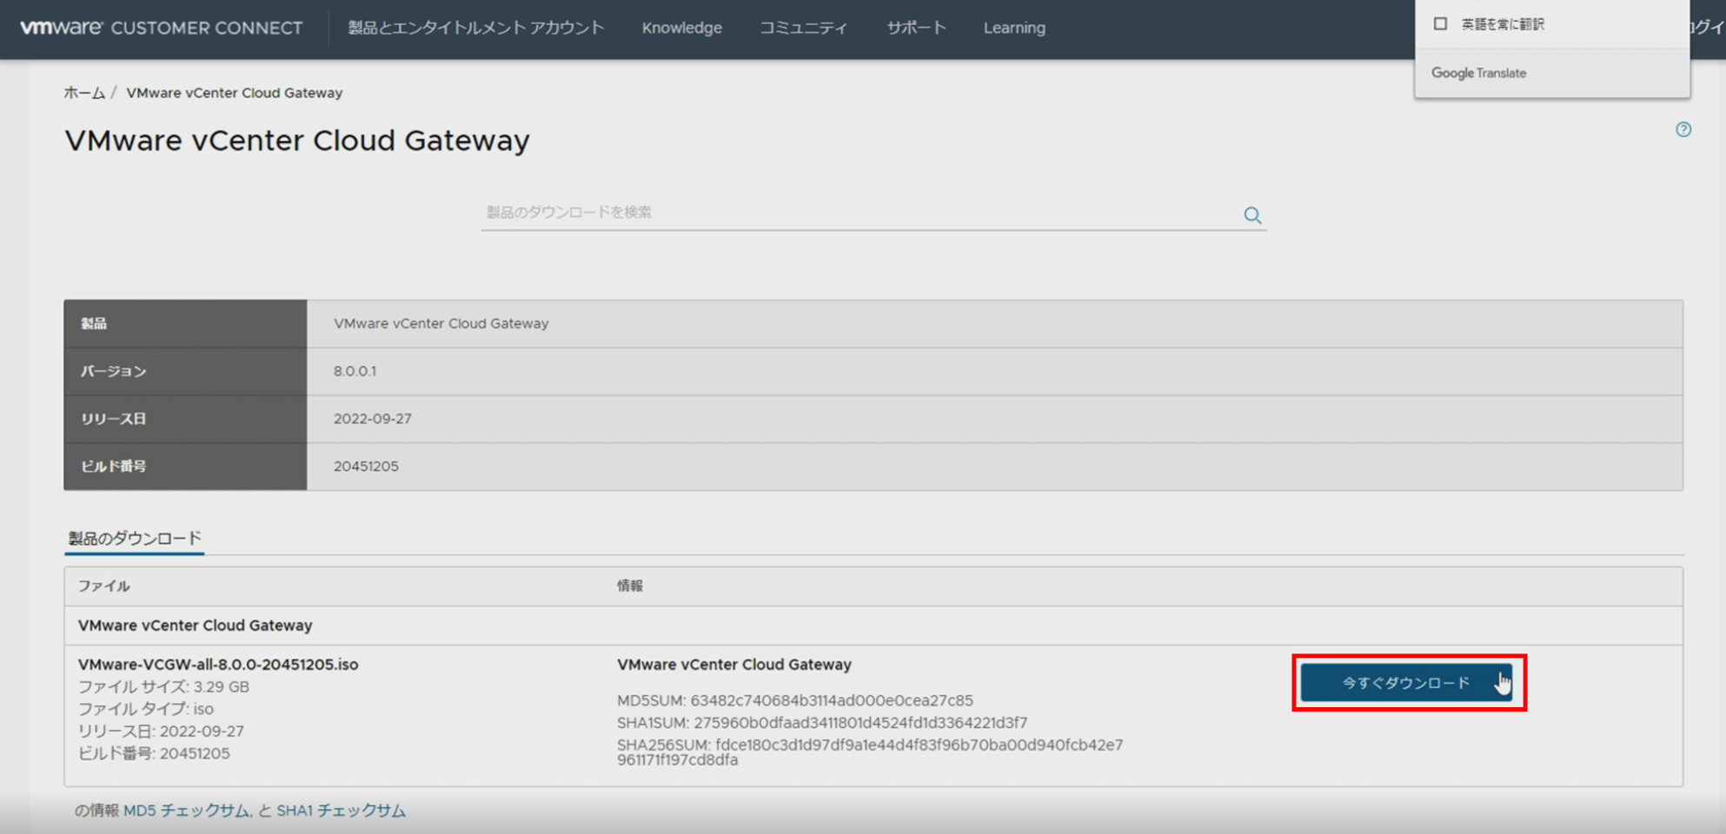Select file name VMware-VCGW-all-8.0.0-20451205.iso

[x=218, y=665]
